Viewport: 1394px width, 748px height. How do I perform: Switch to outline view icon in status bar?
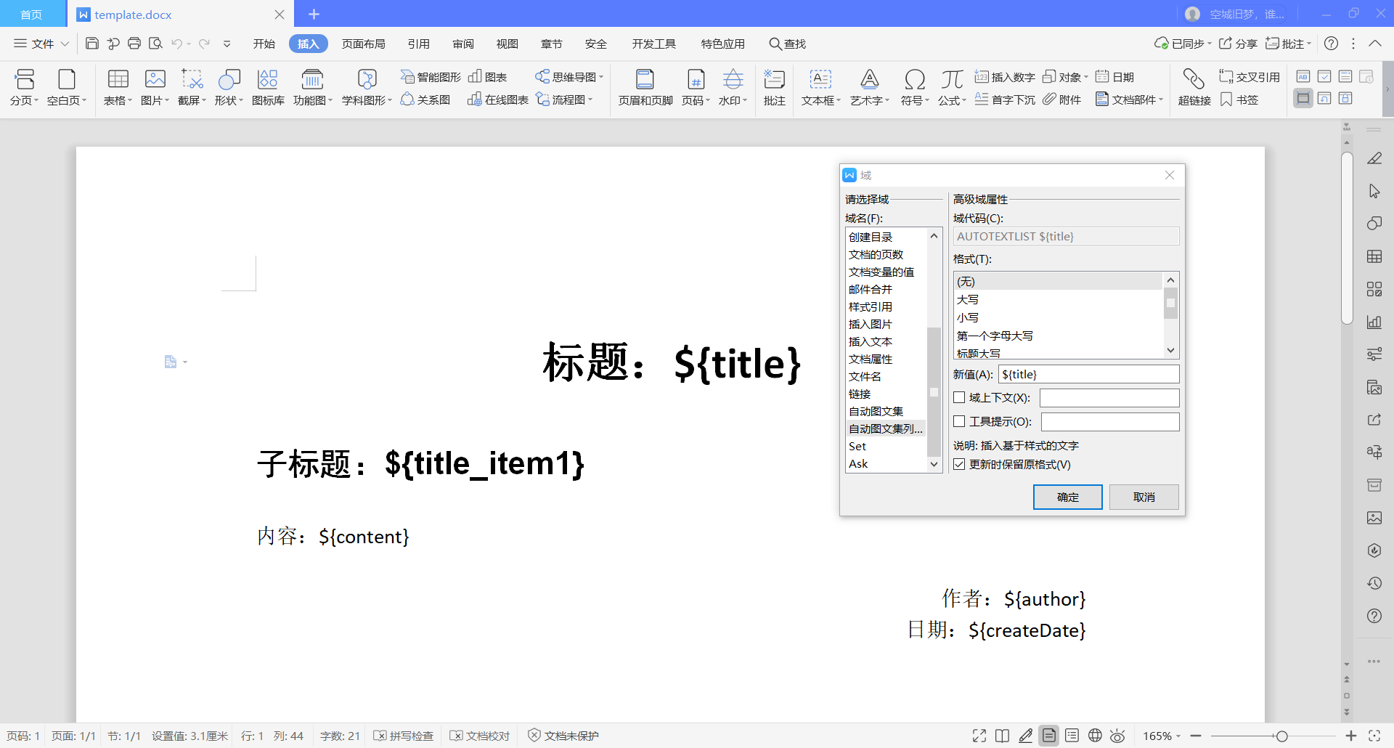pos(1072,736)
